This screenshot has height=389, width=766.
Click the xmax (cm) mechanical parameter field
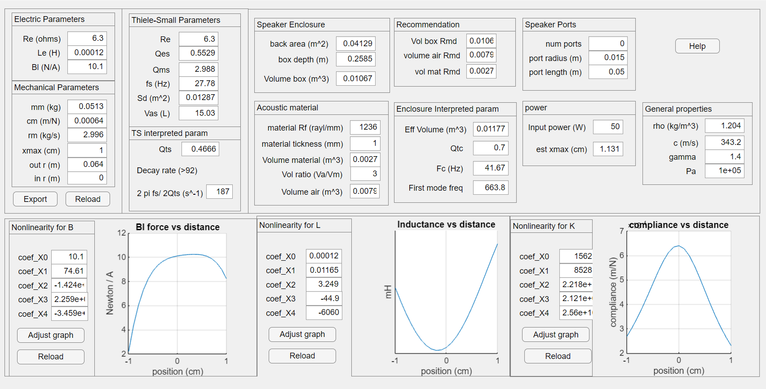tap(87, 150)
